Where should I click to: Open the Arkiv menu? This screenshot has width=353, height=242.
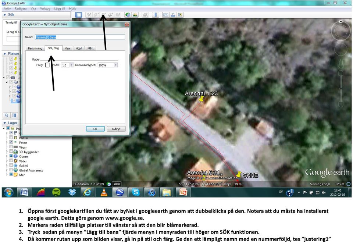coord(7,8)
